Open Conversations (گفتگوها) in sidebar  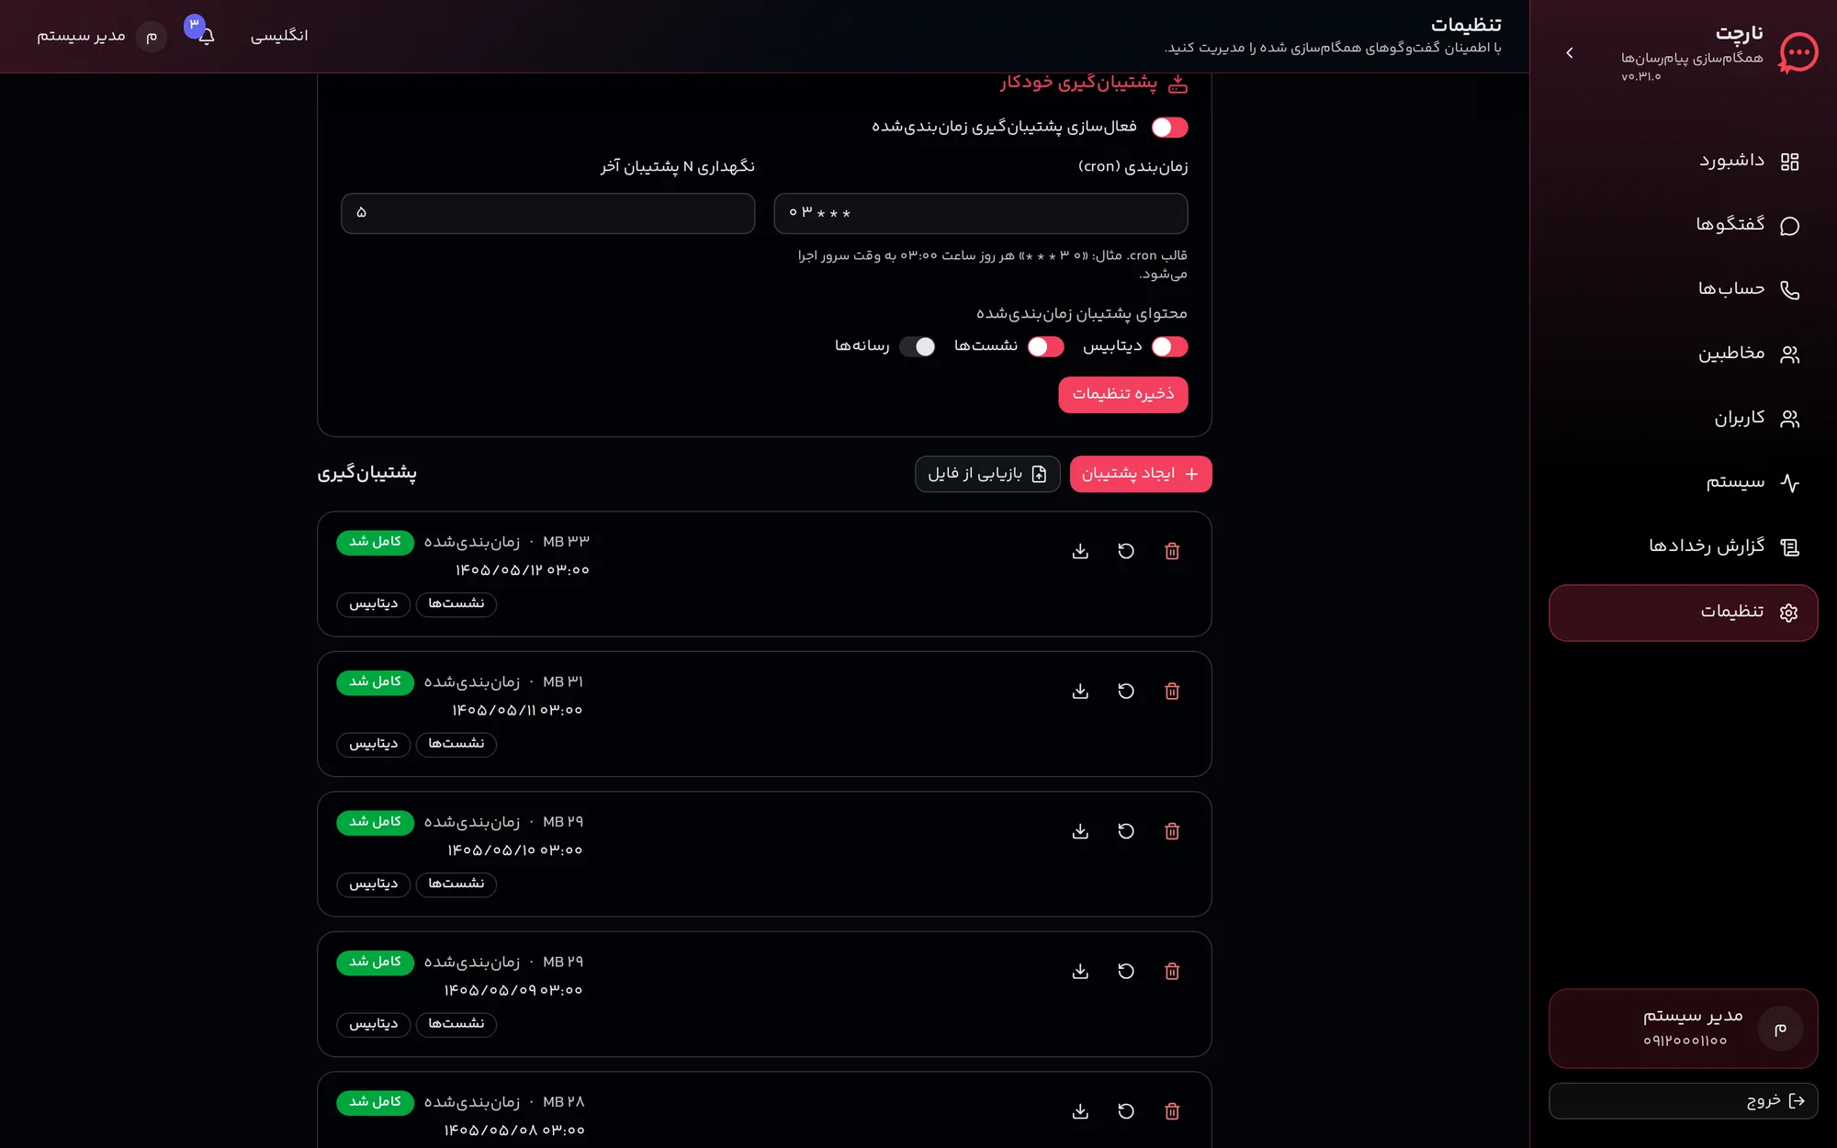1683,226
